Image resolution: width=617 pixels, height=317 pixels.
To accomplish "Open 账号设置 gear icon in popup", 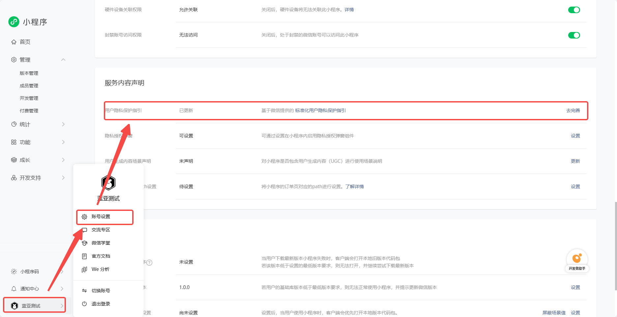I will tap(84, 217).
